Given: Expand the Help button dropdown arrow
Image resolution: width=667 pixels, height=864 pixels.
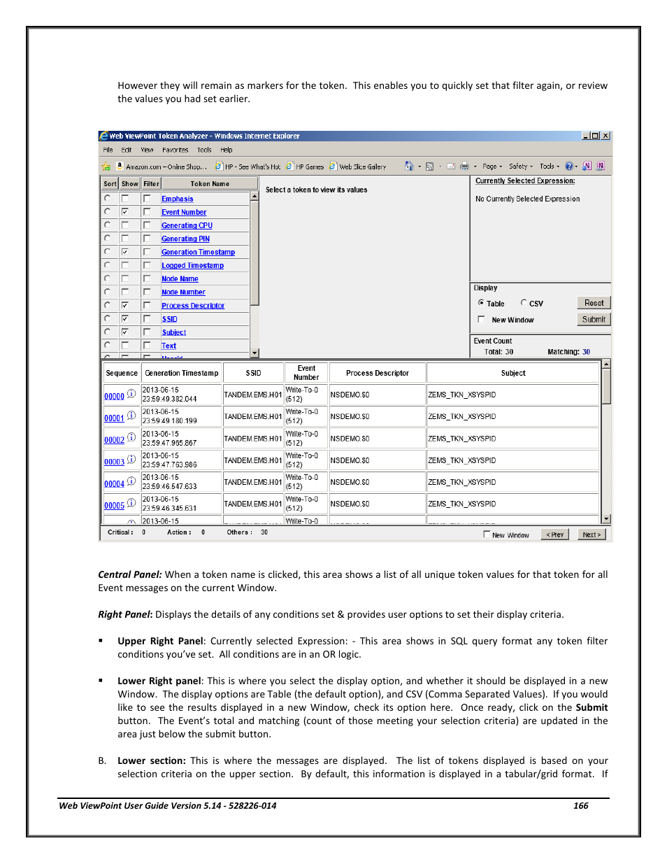Looking at the screenshot, I should click(576, 167).
